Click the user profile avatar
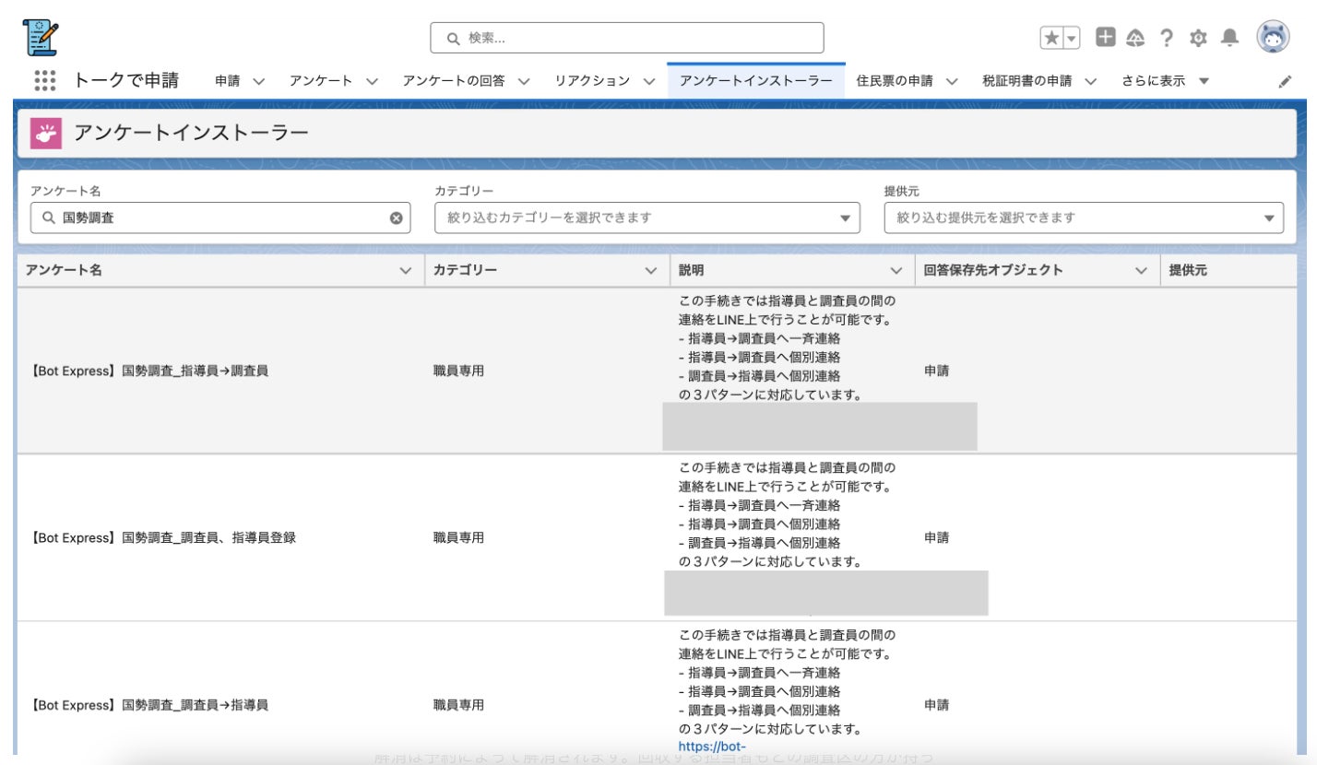 (x=1273, y=38)
